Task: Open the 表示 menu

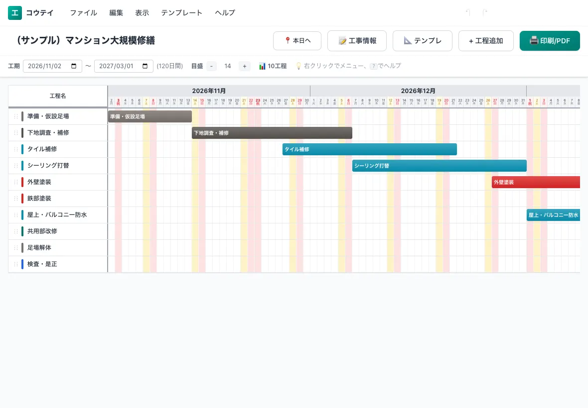Action: [142, 13]
